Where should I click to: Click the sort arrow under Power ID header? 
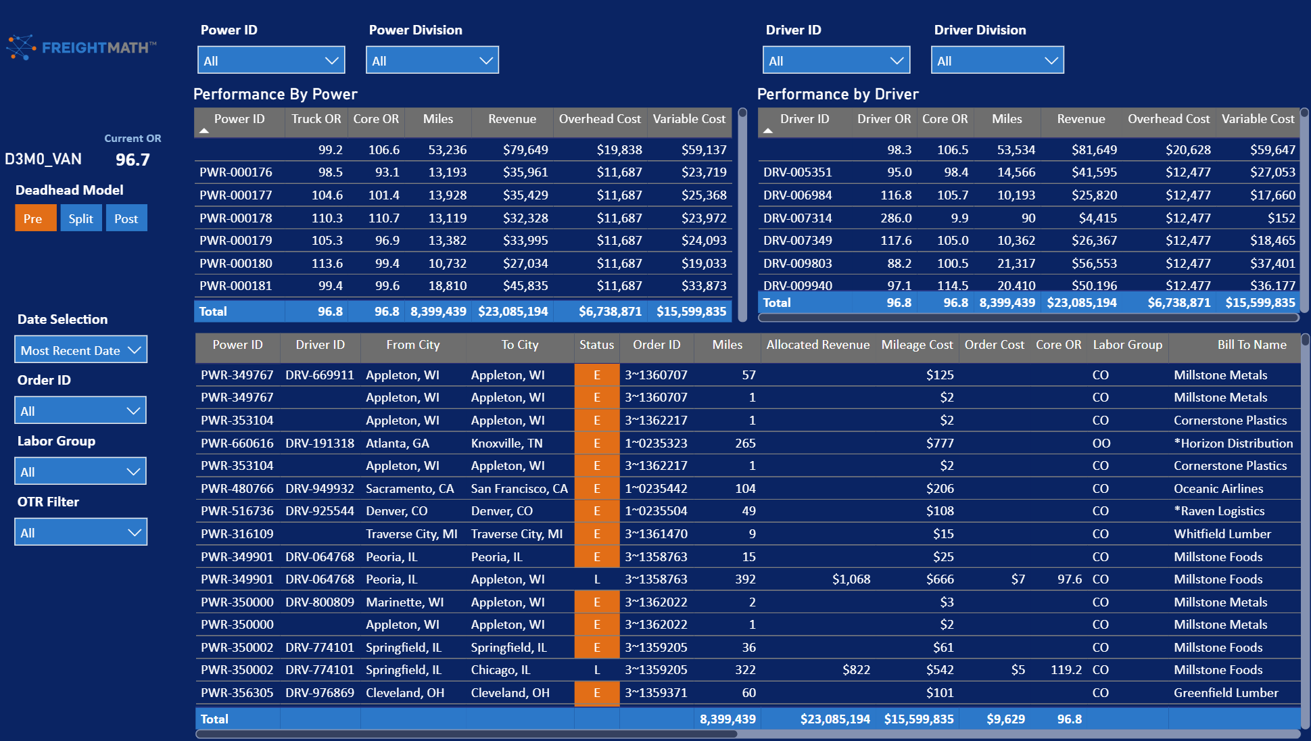click(204, 131)
